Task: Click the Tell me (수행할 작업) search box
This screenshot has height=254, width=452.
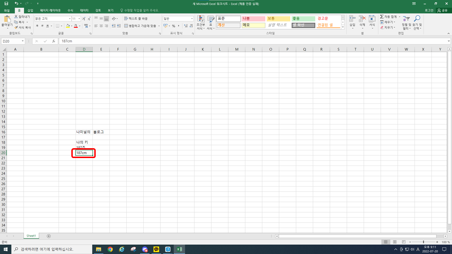Action: click(x=139, y=11)
